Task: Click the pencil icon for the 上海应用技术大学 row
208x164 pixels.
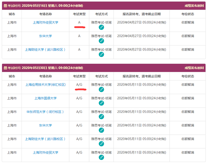Action: (x=101, y=89)
